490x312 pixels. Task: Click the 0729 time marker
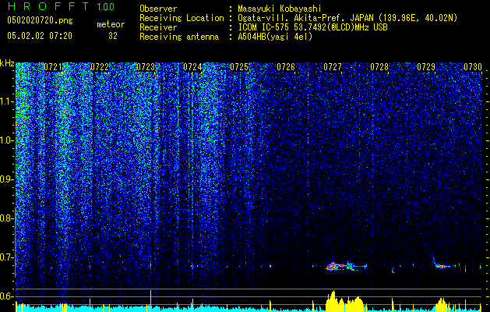(426, 67)
